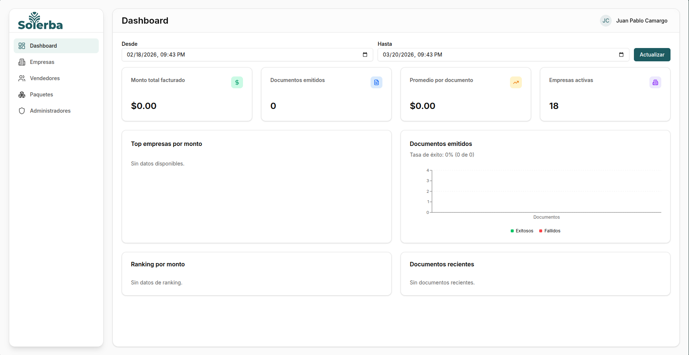Click inside the Desde date input field
This screenshot has width=689, height=355.
[x=222, y=55]
